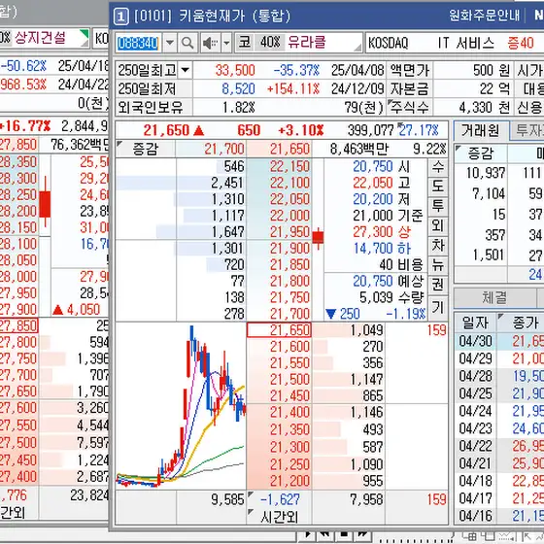Viewport: 544px width, 544px height.
Task: Click the bid total quantity 7,958
Action: [x=366, y=499]
